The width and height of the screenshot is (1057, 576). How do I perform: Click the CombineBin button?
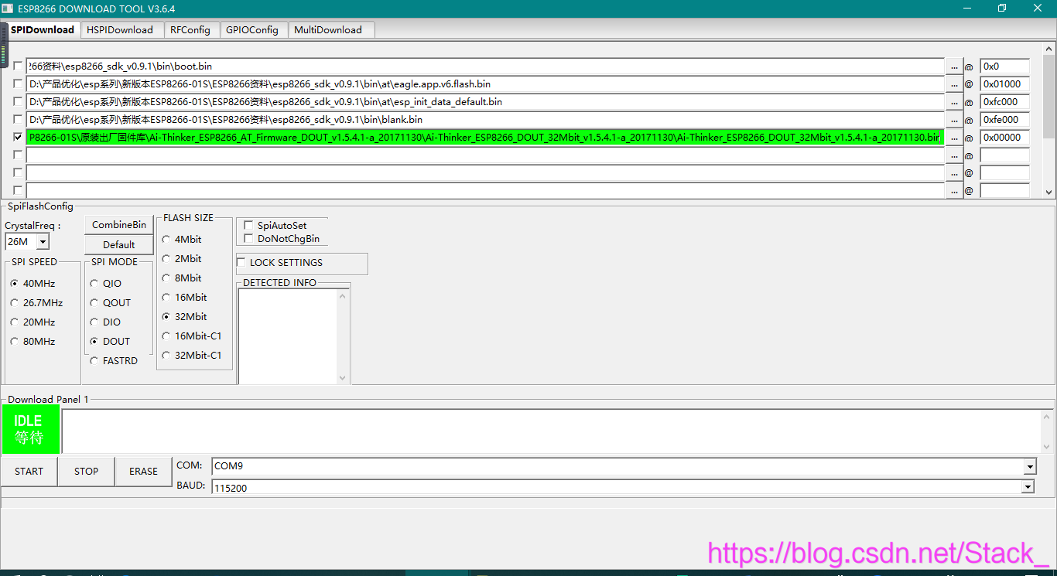[x=119, y=225]
